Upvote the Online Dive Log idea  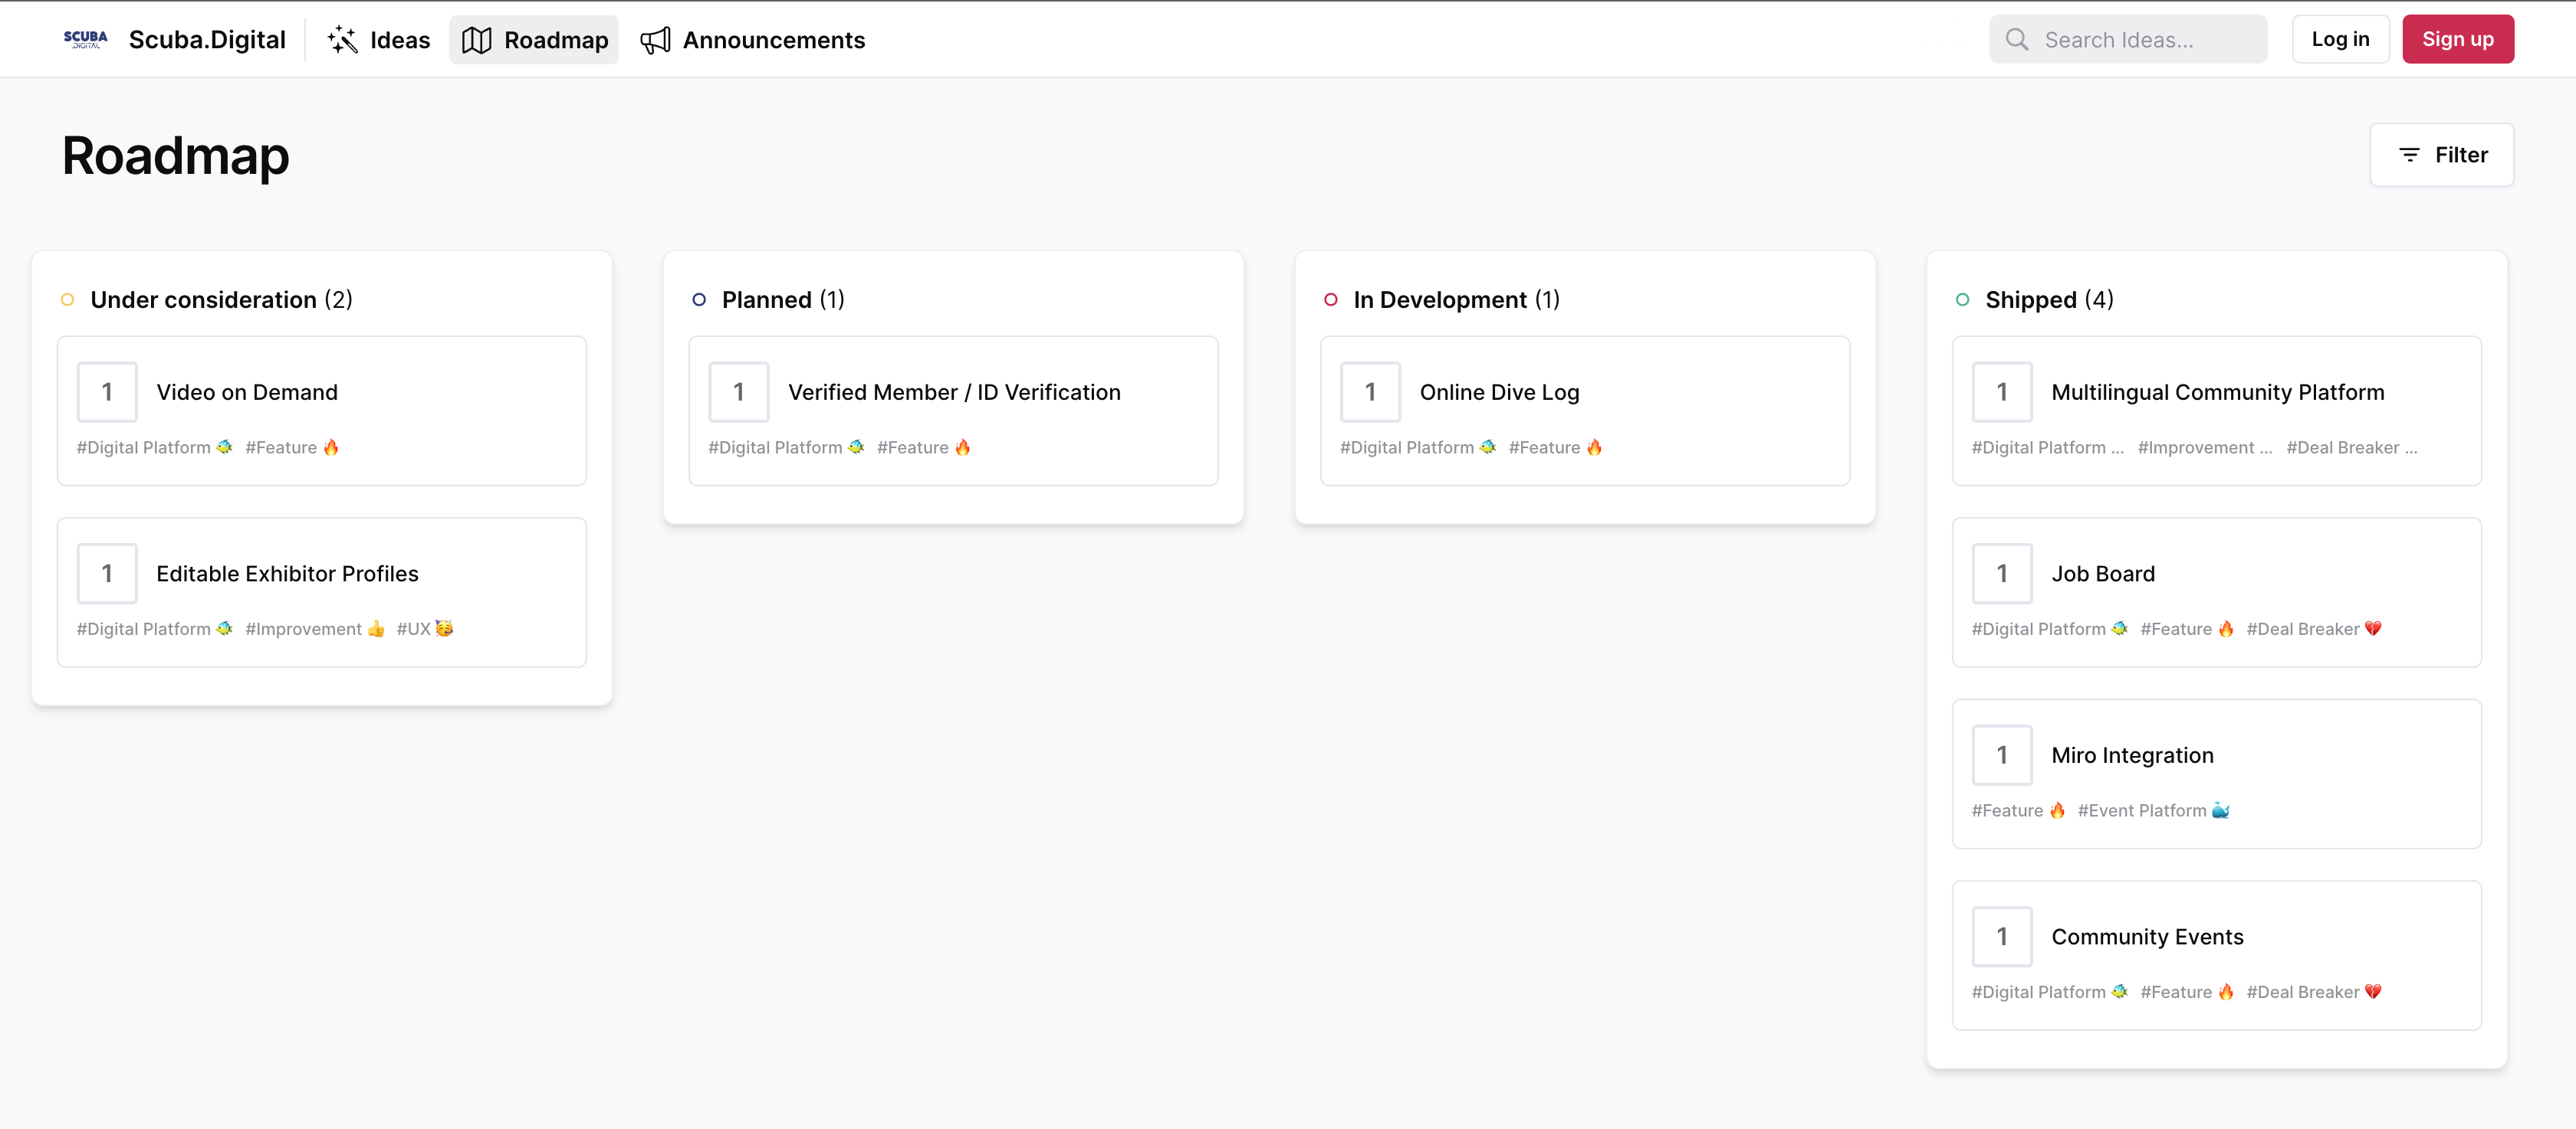pyautogui.click(x=1370, y=391)
